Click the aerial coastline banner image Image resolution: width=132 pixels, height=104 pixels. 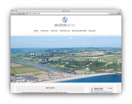(66, 59)
